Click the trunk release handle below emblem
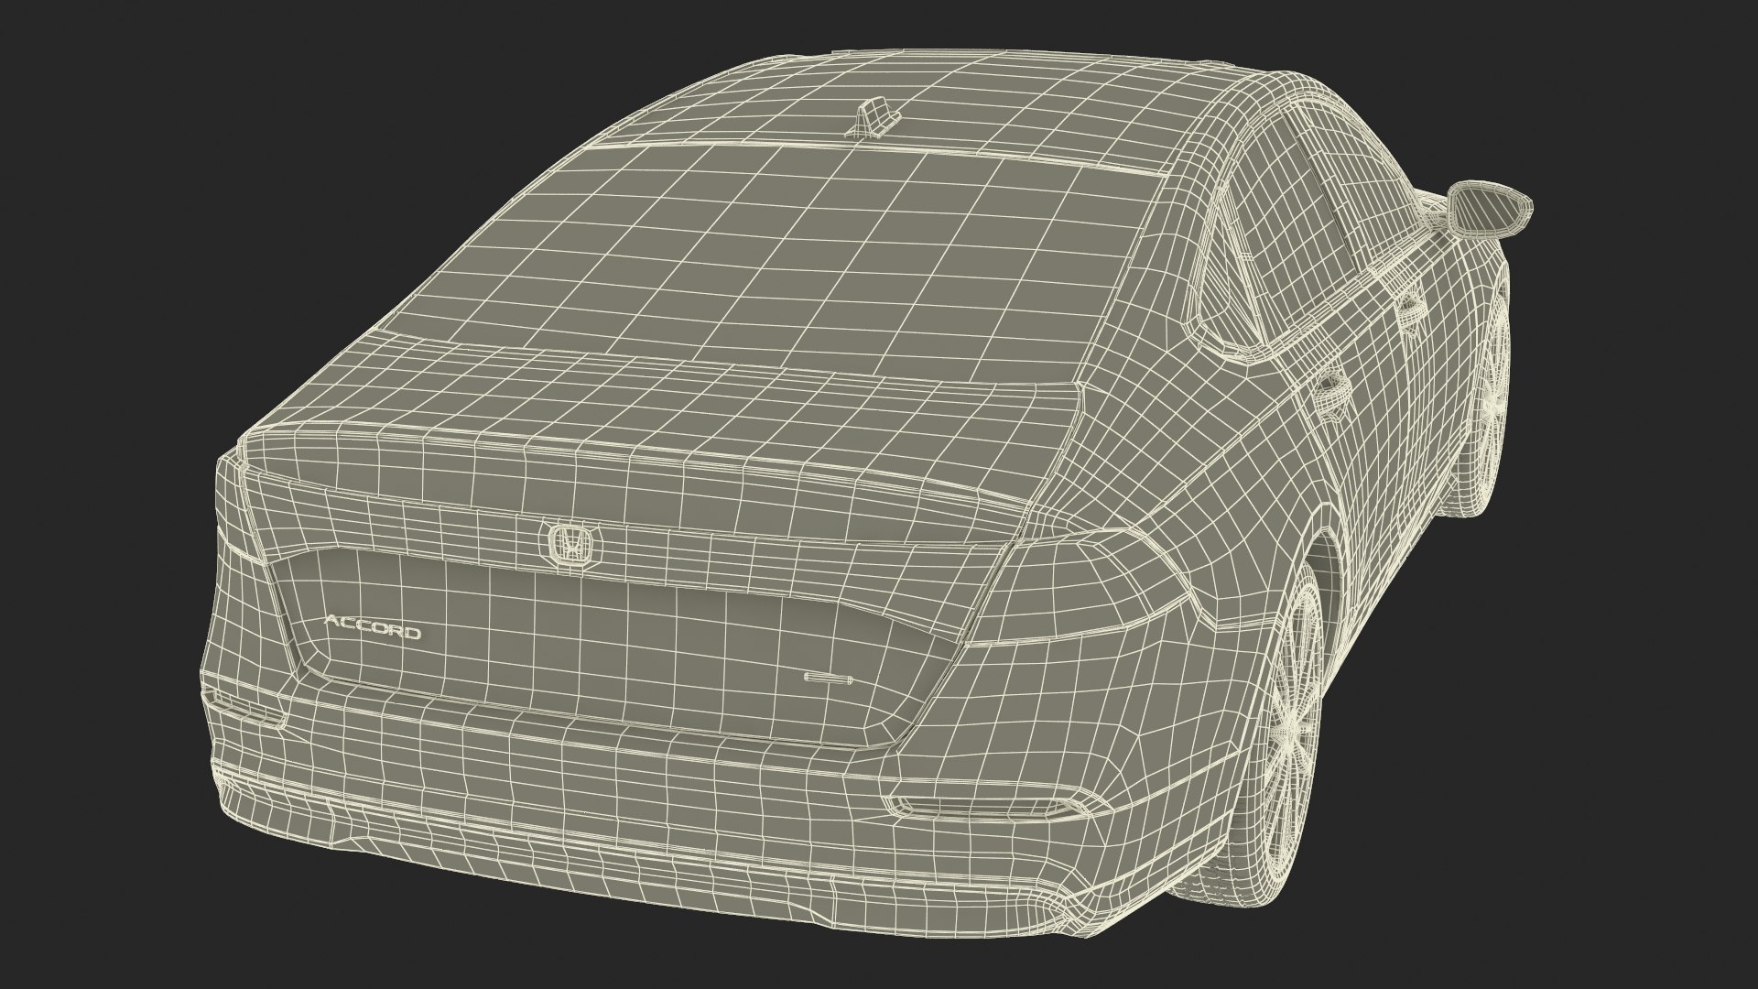The height and width of the screenshot is (989, 1758). click(827, 679)
